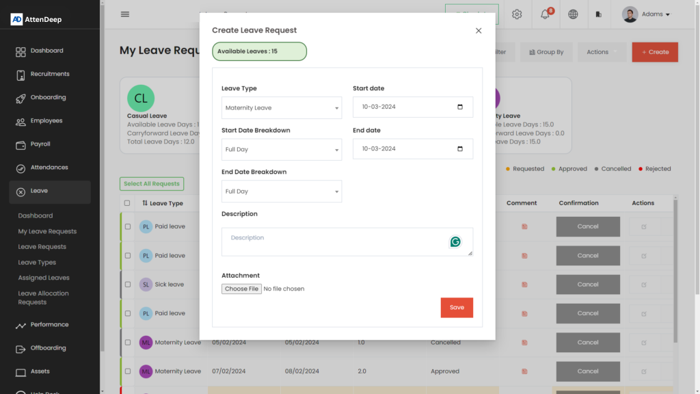
Task: Open notifications bell icon
Action: tap(545, 14)
